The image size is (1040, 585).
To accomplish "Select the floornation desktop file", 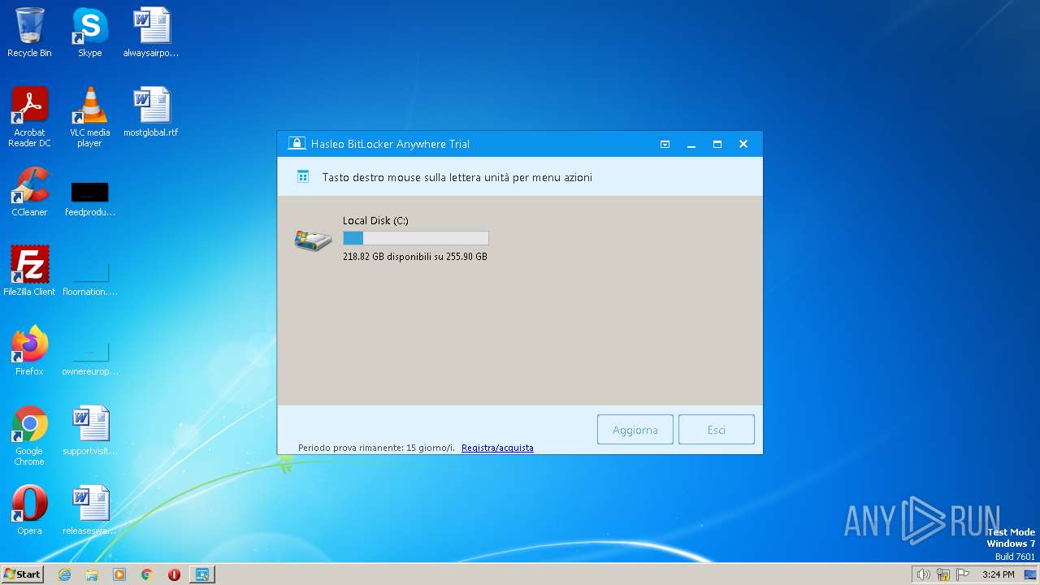I will (89, 277).
